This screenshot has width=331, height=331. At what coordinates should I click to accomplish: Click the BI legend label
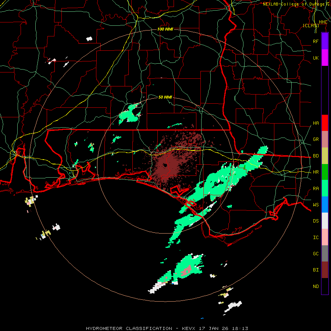coord(316,270)
